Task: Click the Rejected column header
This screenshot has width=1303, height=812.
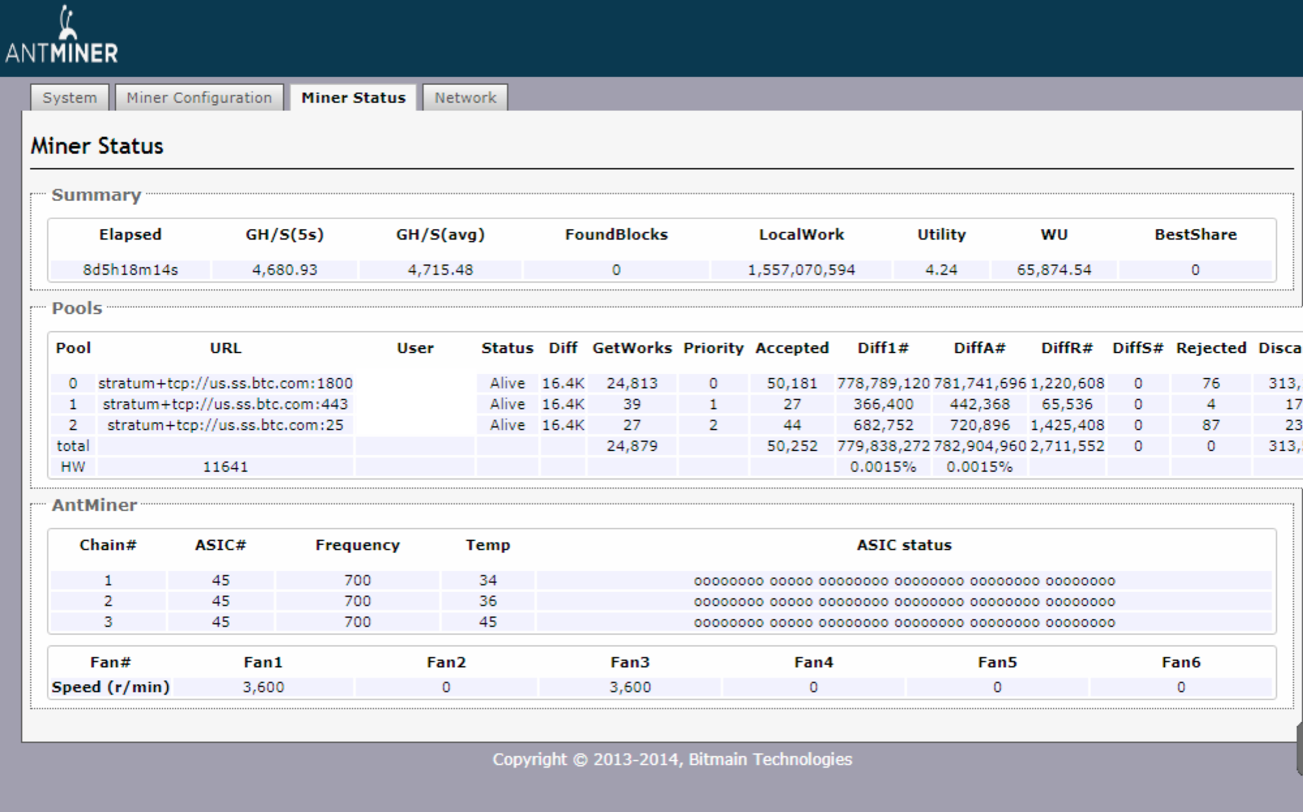Action: point(1211,348)
